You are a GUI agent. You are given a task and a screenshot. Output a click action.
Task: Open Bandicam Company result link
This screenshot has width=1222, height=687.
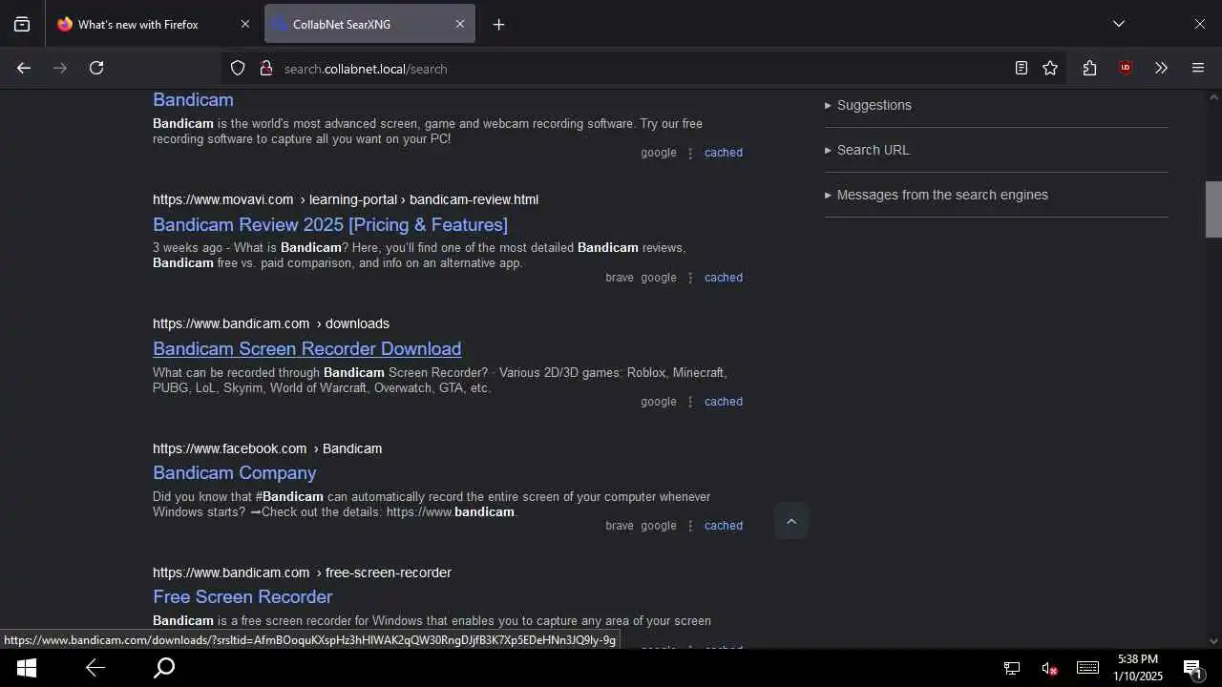[x=234, y=472]
